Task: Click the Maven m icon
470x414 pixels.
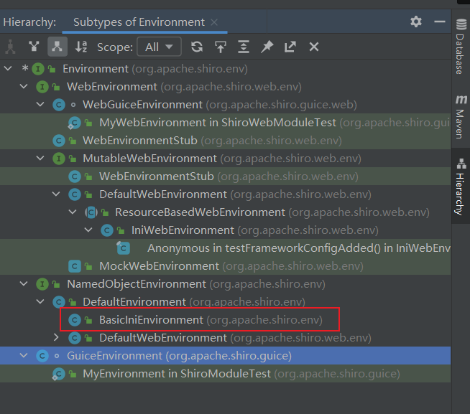Action: pyautogui.click(x=461, y=99)
